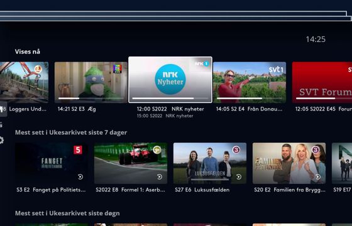352x226 pixels.
Task: Click the next programme '15:00 S2022 NRK nyheter'
Action: click(165, 116)
